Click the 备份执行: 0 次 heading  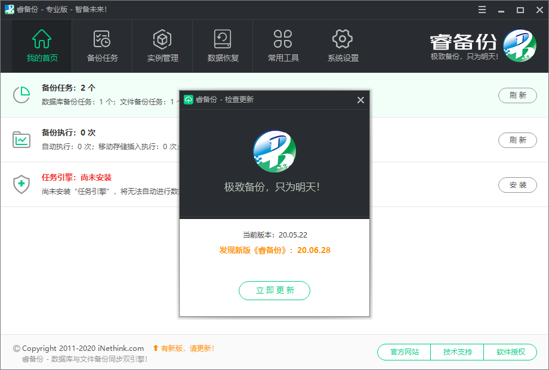(x=69, y=132)
